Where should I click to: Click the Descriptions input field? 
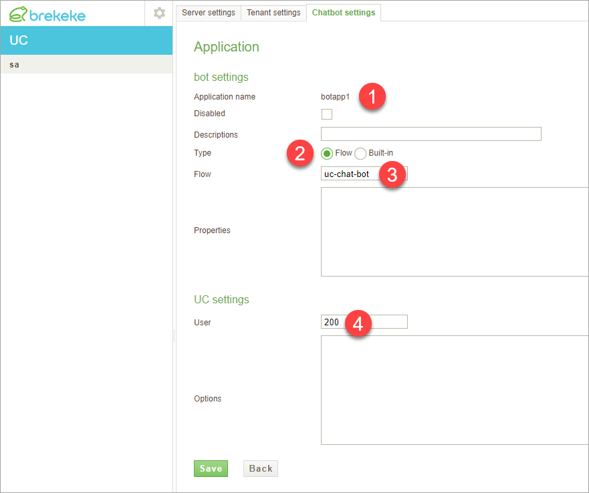click(431, 134)
